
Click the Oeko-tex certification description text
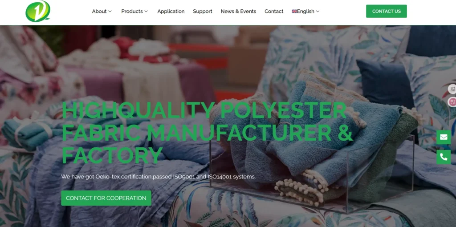point(159,176)
